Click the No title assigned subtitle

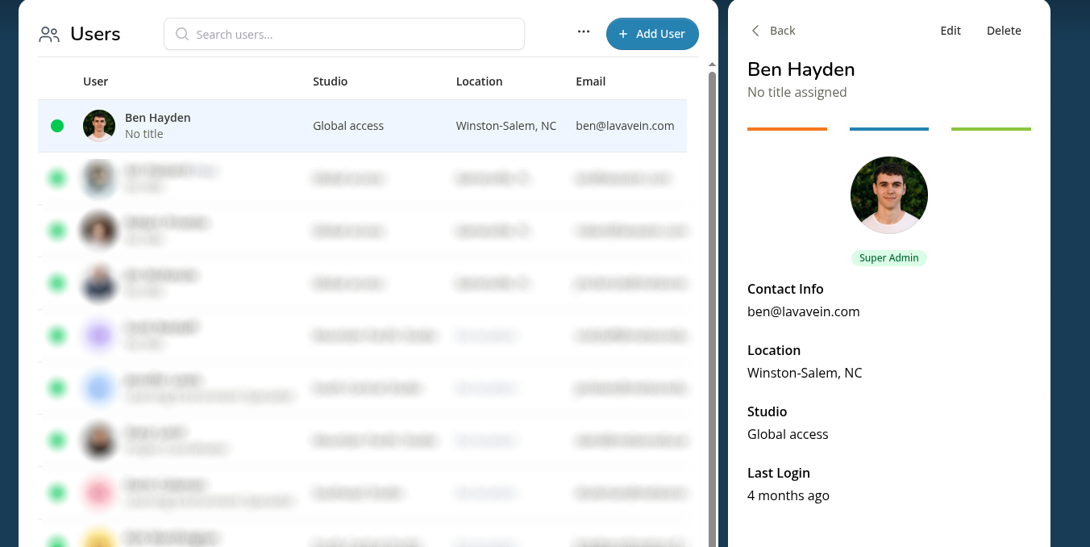coord(797,92)
